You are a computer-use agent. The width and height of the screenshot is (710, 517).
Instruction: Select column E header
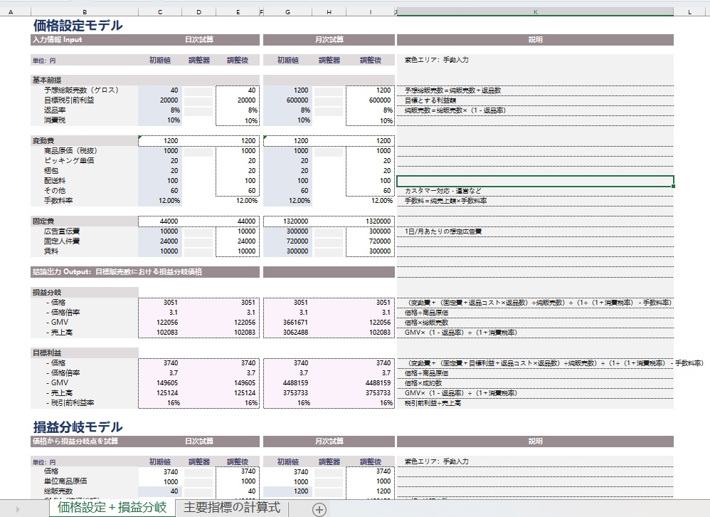point(238,12)
